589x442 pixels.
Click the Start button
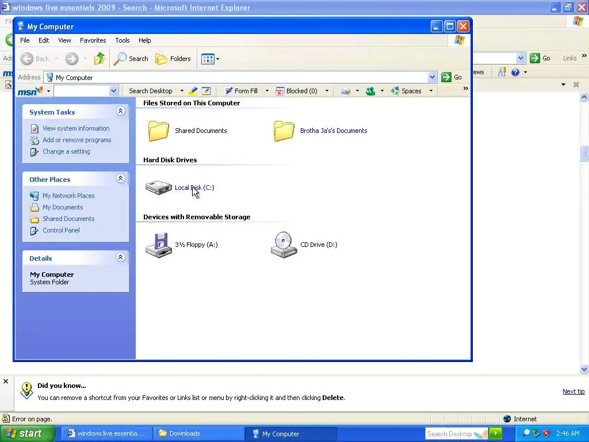pyautogui.click(x=27, y=434)
